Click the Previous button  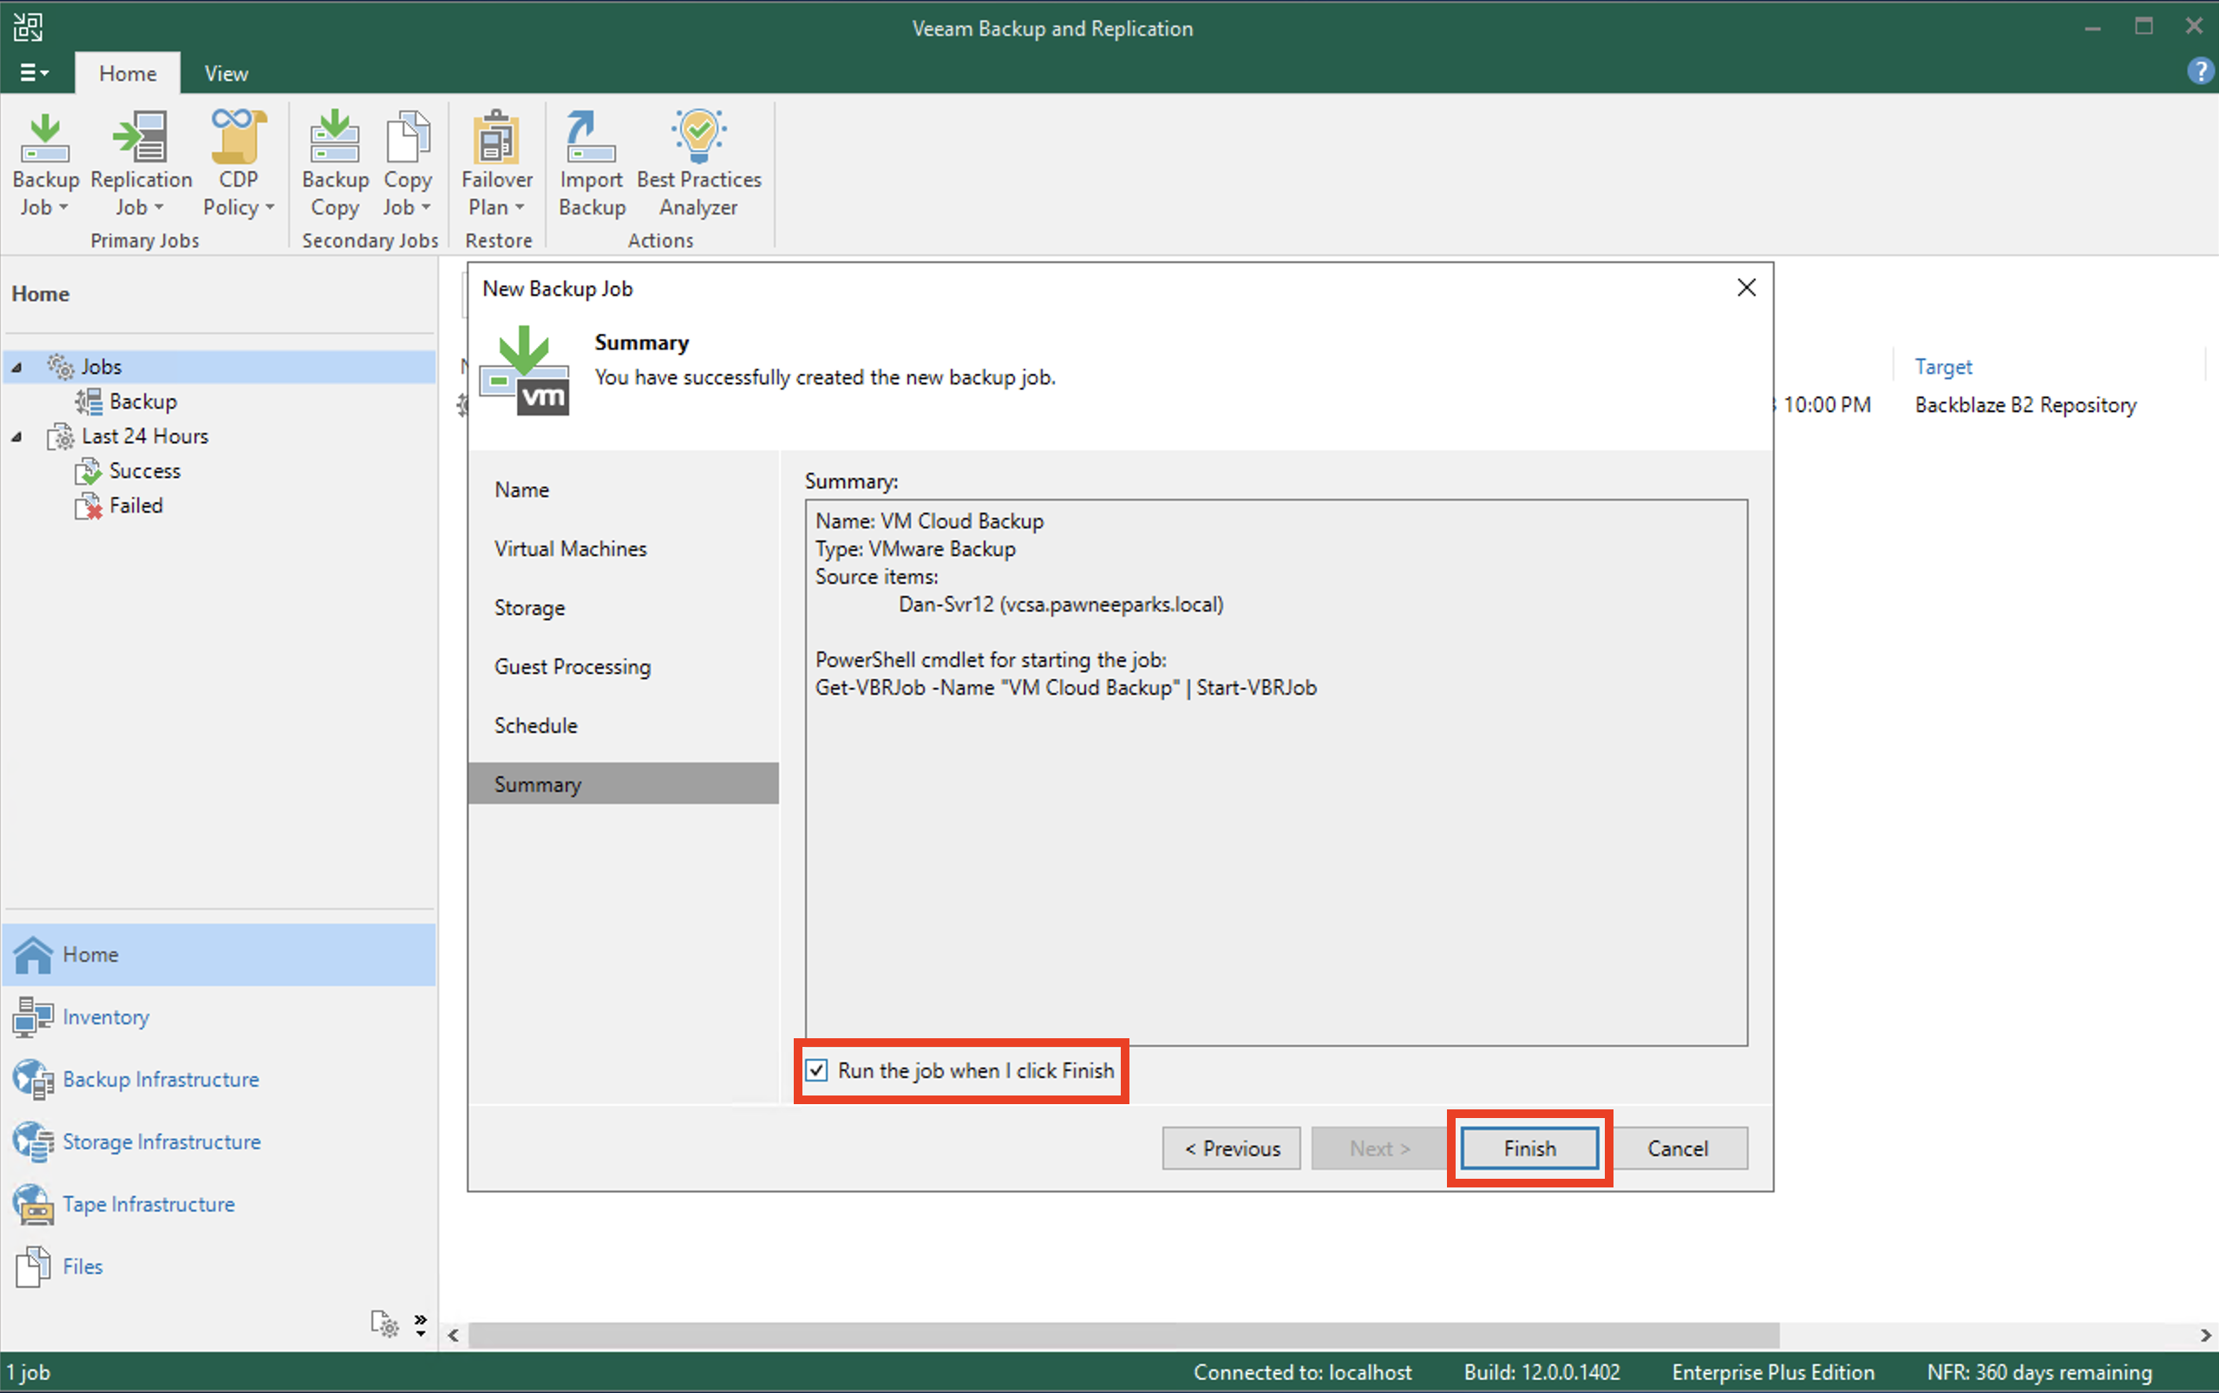(x=1232, y=1148)
